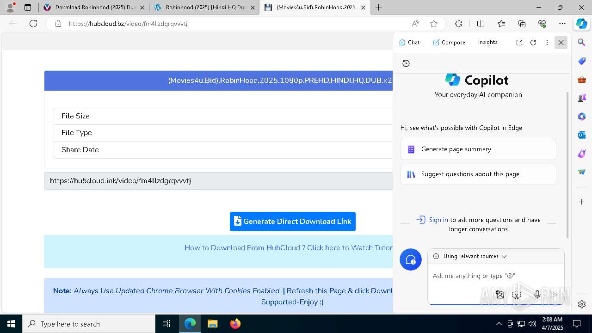Switch to the Compose tab in Copilot

(449, 43)
